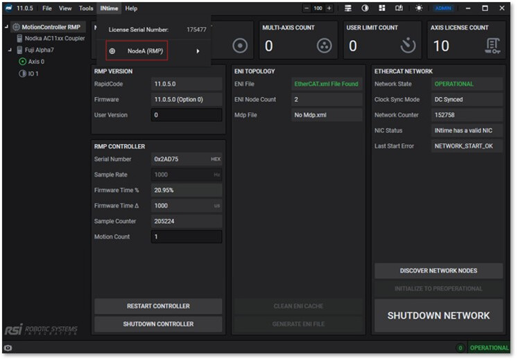Screen dimensions: 518x361
Task: Select NodeA (RMP) menu entry
Action: coord(145,51)
